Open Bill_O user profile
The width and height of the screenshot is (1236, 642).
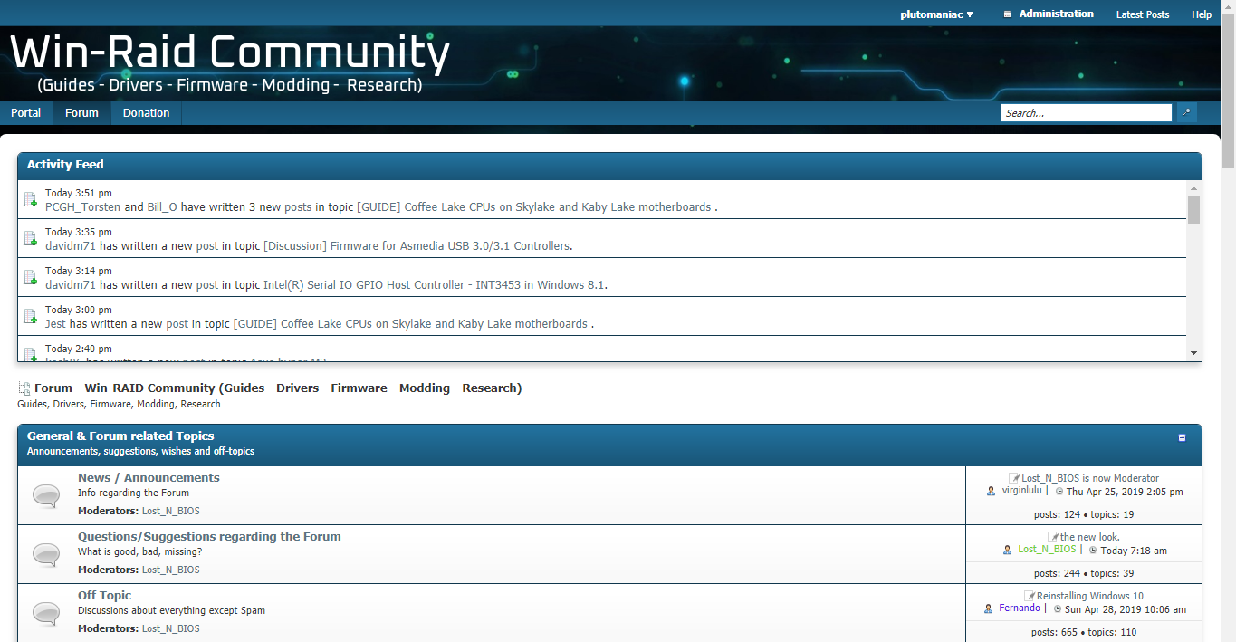(x=162, y=207)
